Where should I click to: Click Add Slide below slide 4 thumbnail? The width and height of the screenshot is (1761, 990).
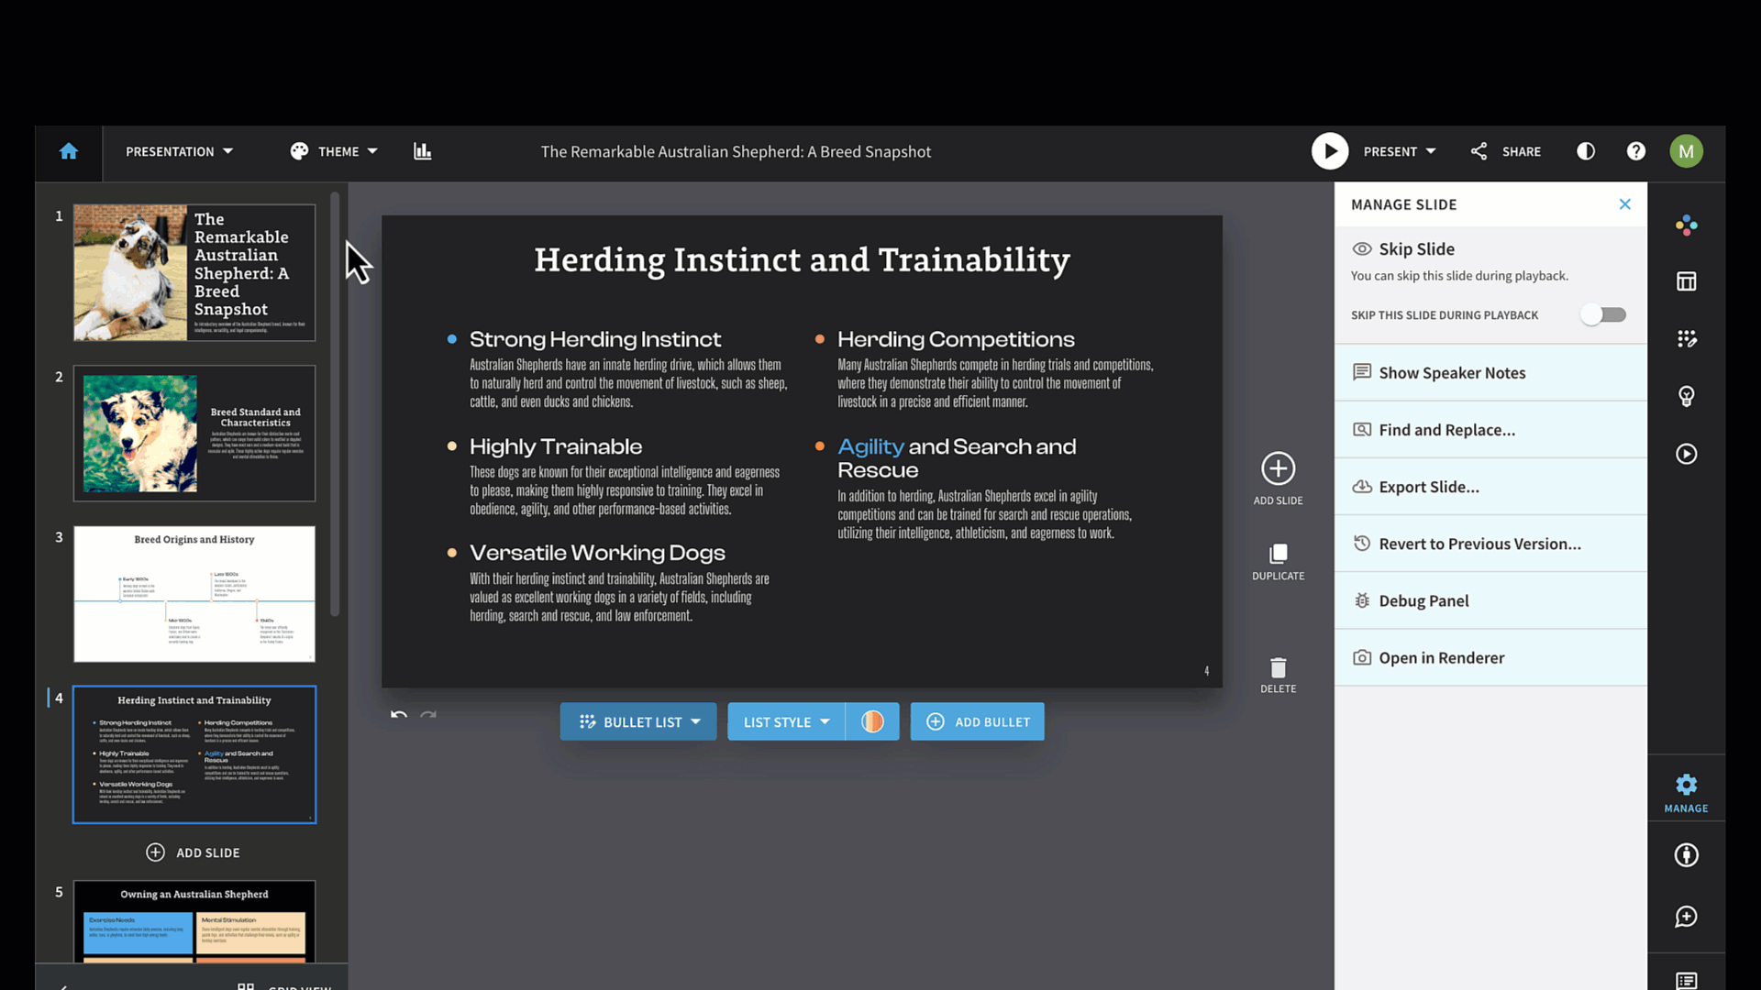pyautogui.click(x=193, y=852)
